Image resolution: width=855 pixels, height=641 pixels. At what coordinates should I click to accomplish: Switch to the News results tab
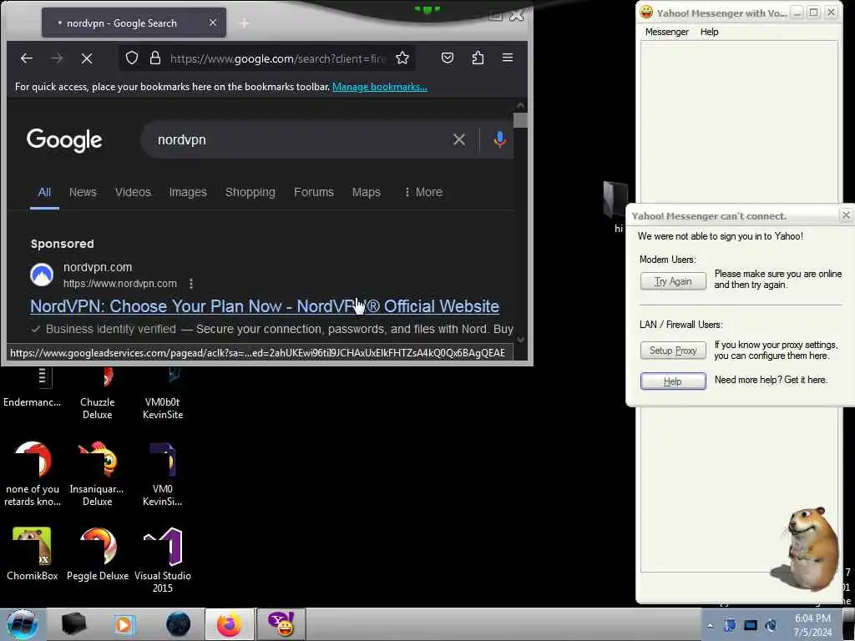(x=83, y=193)
